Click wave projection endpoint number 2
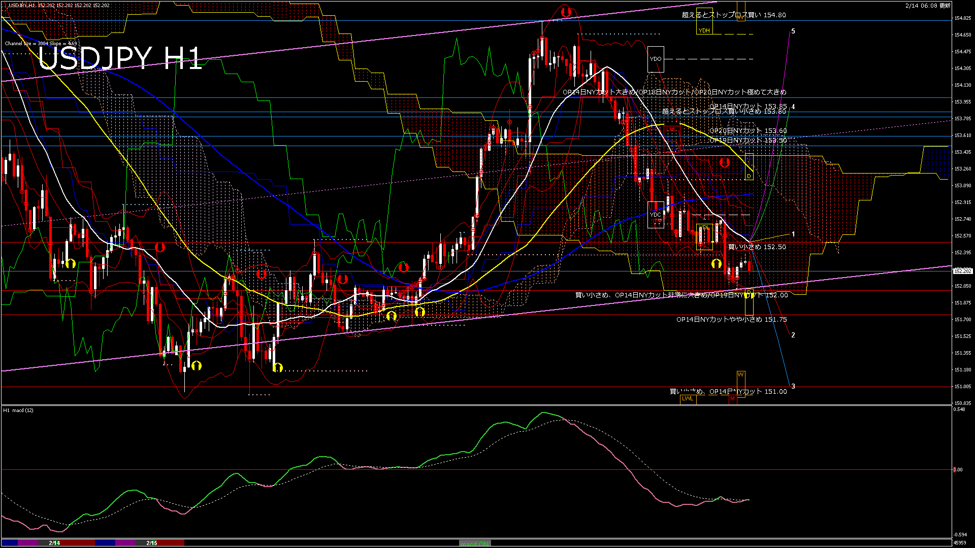This screenshot has width=975, height=548. pyautogui.click(x=793, y=335)
